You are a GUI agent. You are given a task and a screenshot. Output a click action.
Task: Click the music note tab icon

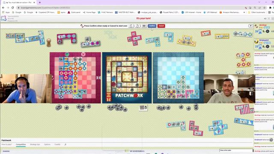coord(66,145)
